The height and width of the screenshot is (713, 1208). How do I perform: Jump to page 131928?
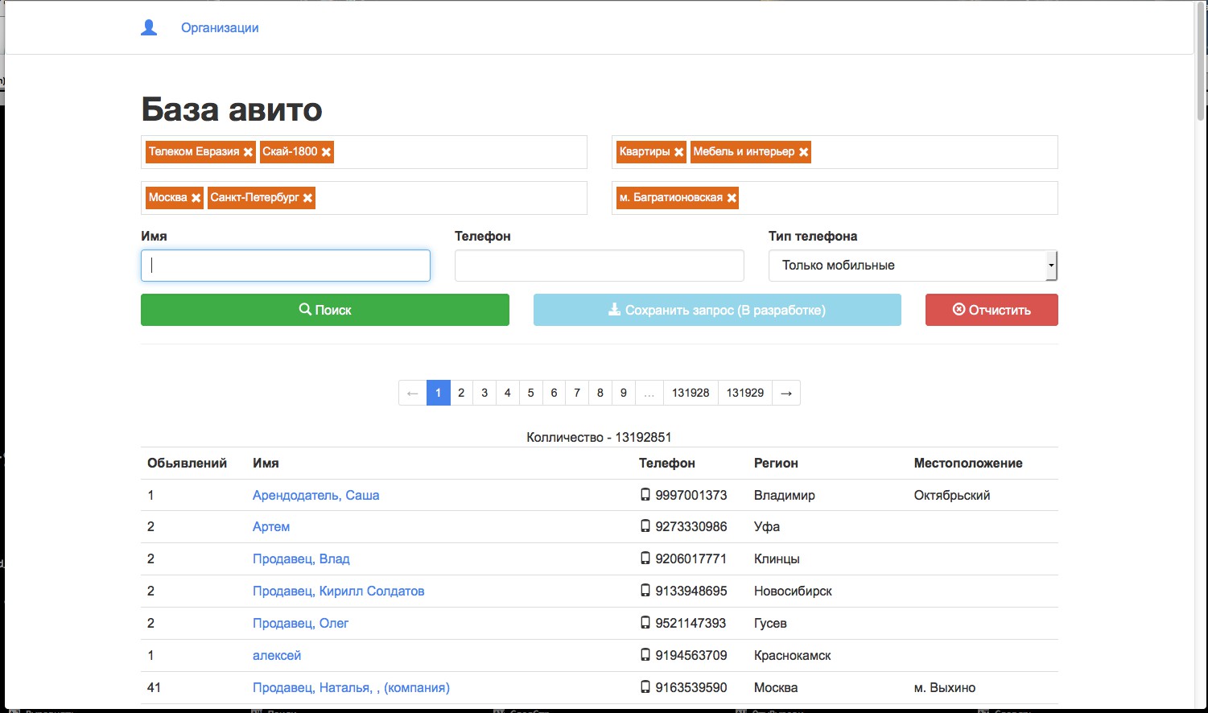[x=691, y=393]
